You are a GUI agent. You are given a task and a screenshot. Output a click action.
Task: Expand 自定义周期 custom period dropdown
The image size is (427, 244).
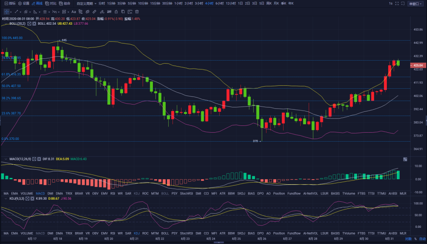[86, 3]
